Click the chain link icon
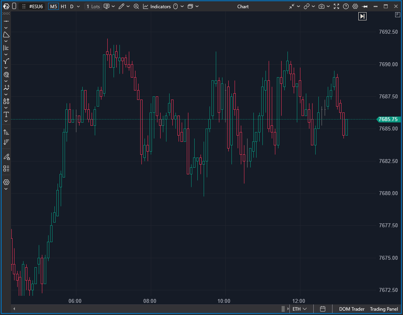Image resolution: width=403 pixels, height=315 pixels. [x=306, y=6]
